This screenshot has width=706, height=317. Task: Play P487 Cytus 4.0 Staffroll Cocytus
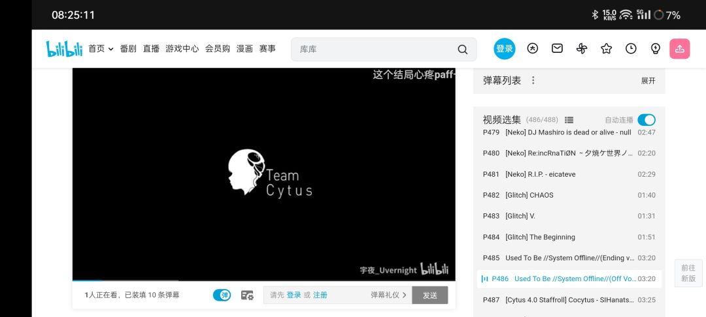point(569,299)
